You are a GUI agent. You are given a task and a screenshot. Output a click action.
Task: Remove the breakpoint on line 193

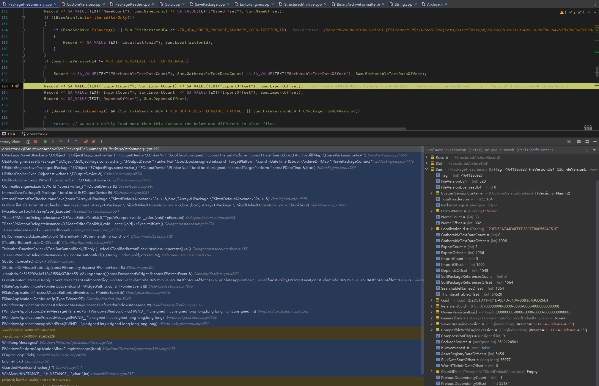point(17,86)
